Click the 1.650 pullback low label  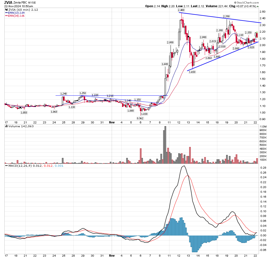(x=192, y=71)
